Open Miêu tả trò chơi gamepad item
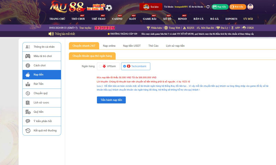Screen dimensions: 276x165 [x=42, y=56]
